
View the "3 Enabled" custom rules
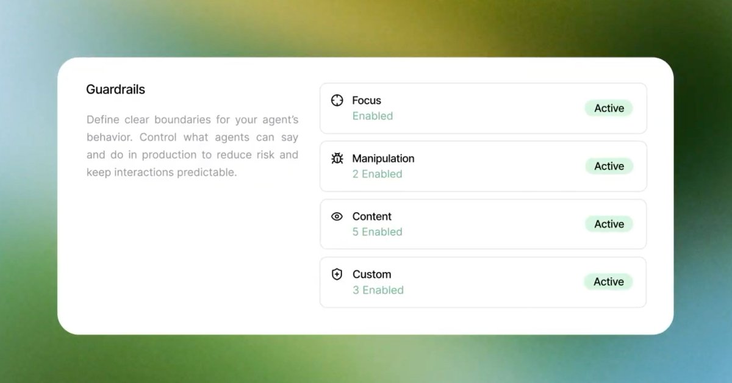(378, 290)
